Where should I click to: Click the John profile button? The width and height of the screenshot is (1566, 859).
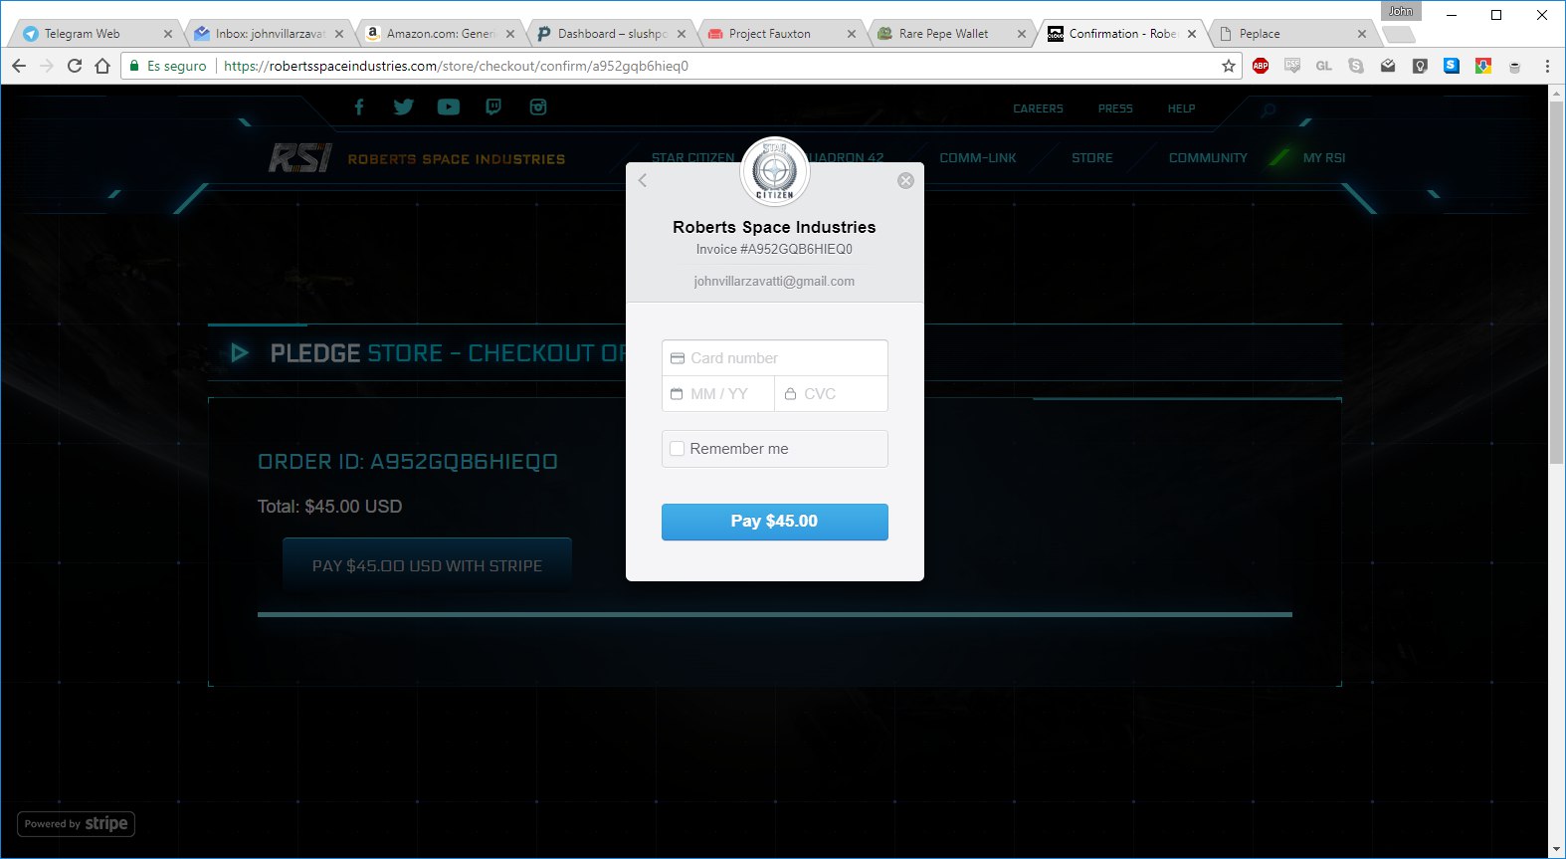tap(1401, 11)
